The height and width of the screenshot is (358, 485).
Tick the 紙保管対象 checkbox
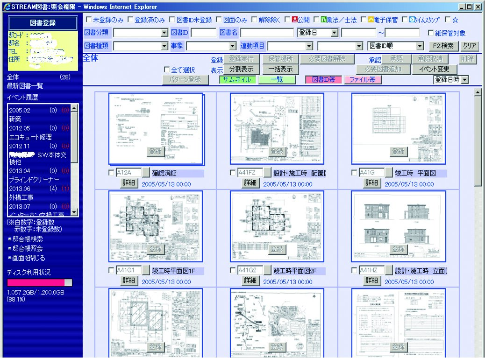click(431, 33)
